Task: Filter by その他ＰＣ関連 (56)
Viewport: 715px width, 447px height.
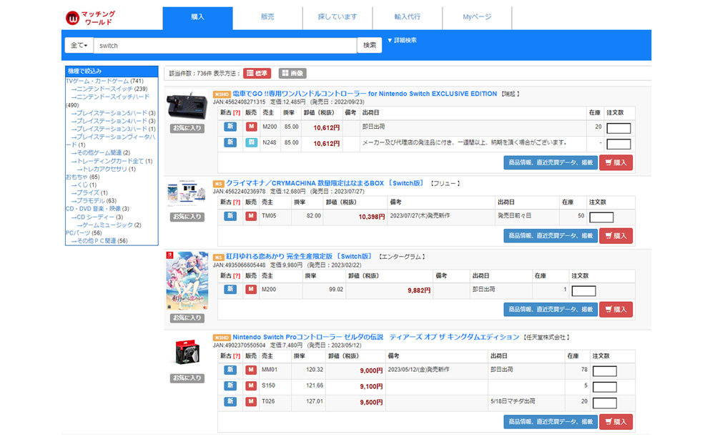Action: pos(99,241)
